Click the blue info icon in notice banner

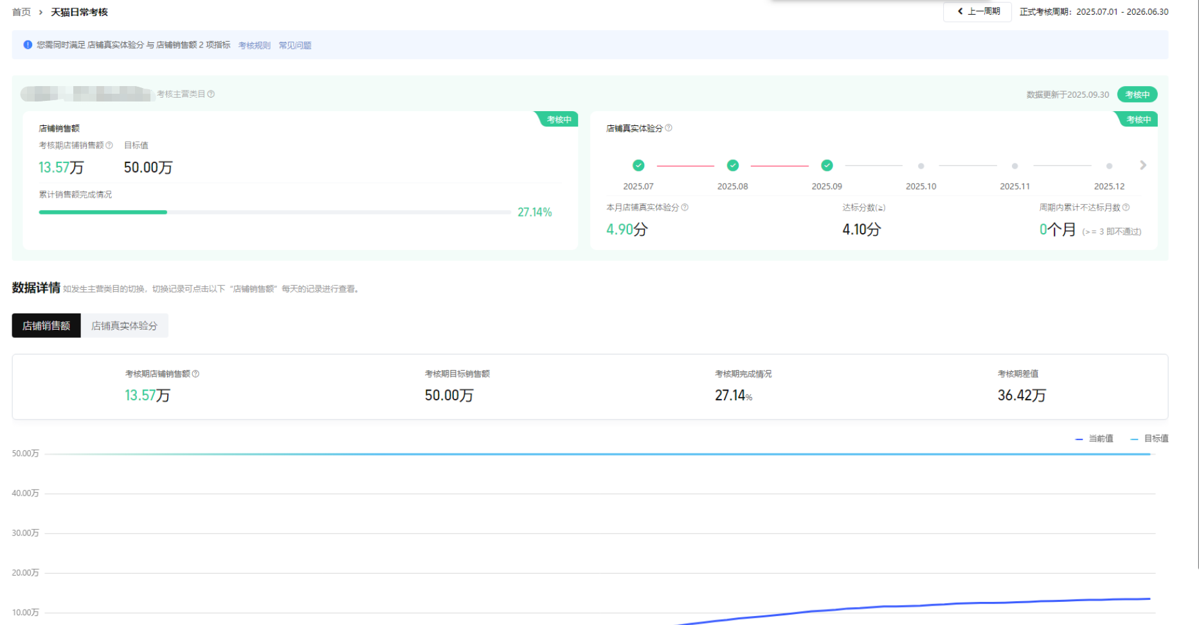28,45
